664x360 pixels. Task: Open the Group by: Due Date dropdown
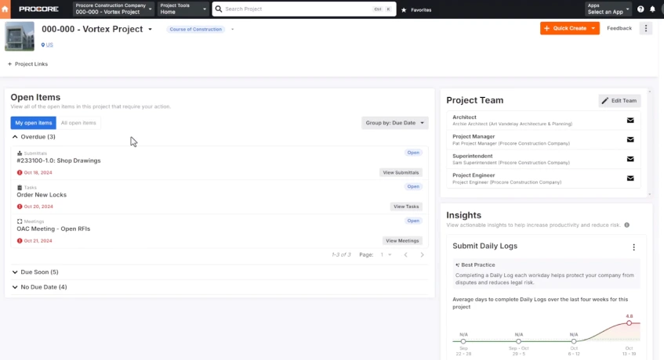point(394,123)
